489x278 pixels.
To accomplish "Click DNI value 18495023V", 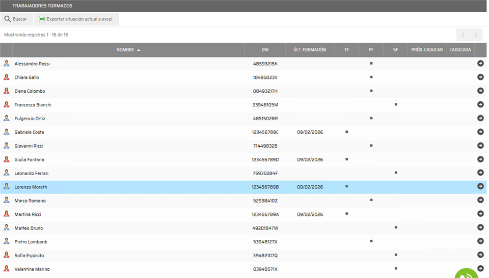I will (x=265, y=77).
